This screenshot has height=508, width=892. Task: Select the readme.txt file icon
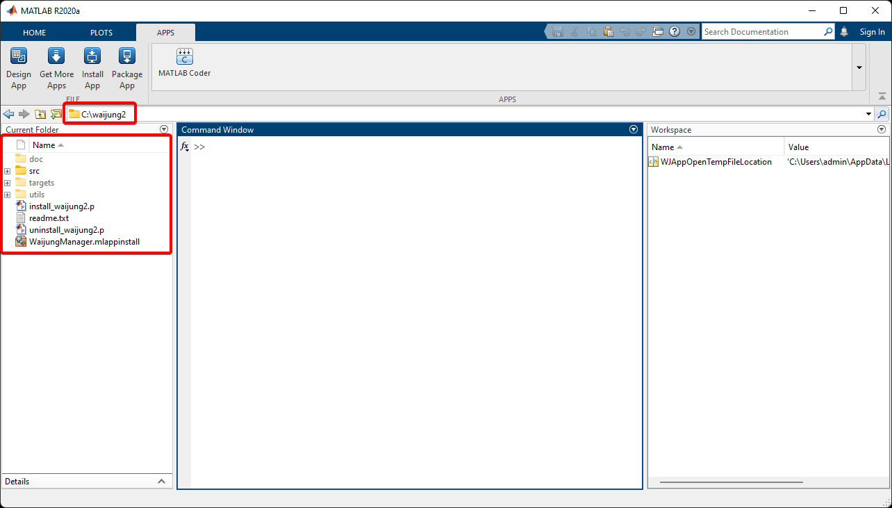20,218
